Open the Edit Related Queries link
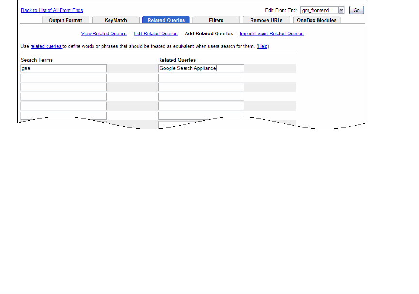This screenshot has width=419, height=294. click(156, 34)
